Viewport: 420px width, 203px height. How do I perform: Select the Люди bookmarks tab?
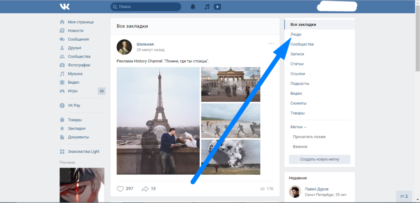coord(296,34)
